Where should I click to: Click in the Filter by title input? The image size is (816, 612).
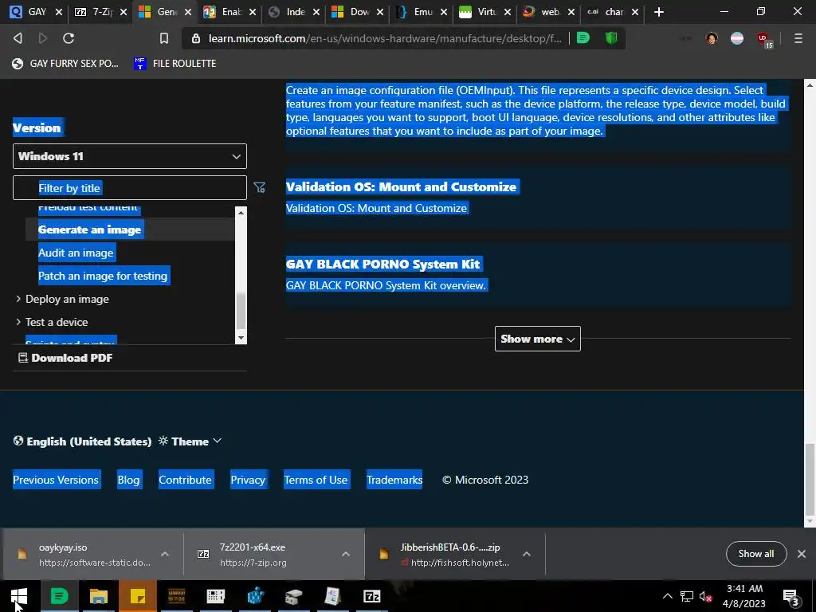point(130,188)
